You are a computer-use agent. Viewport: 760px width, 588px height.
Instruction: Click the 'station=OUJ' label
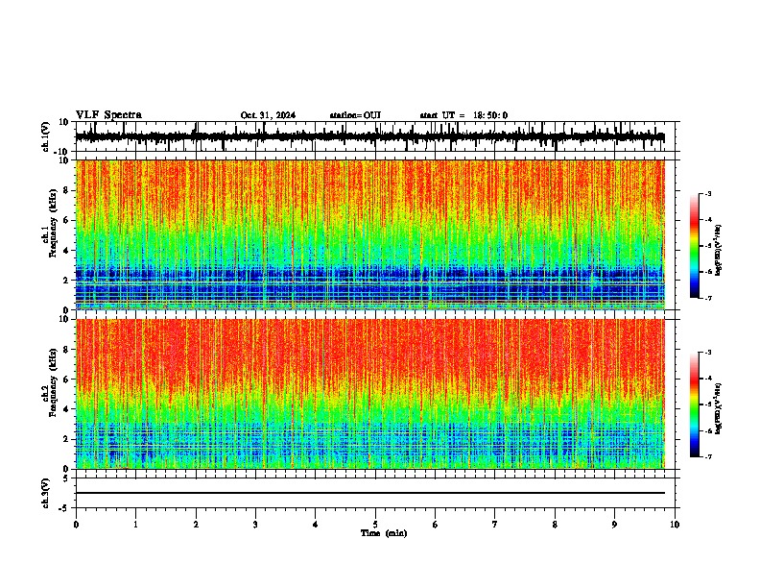coord(355,115)
